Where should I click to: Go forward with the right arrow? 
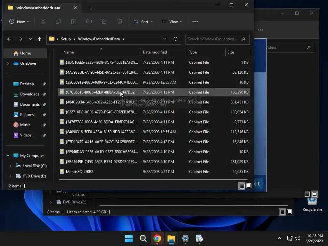click(x=20, y=39)
